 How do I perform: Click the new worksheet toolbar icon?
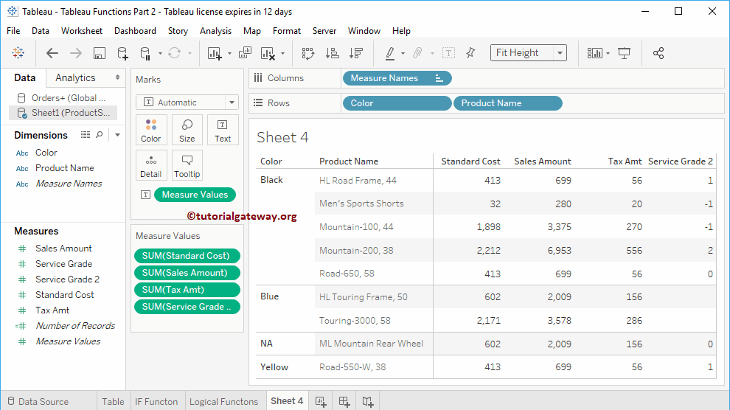215,53
